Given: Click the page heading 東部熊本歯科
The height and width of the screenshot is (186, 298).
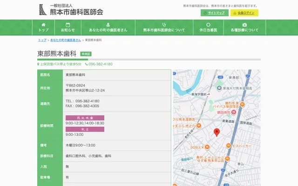Looking at the screenshot, I should 57,54.
